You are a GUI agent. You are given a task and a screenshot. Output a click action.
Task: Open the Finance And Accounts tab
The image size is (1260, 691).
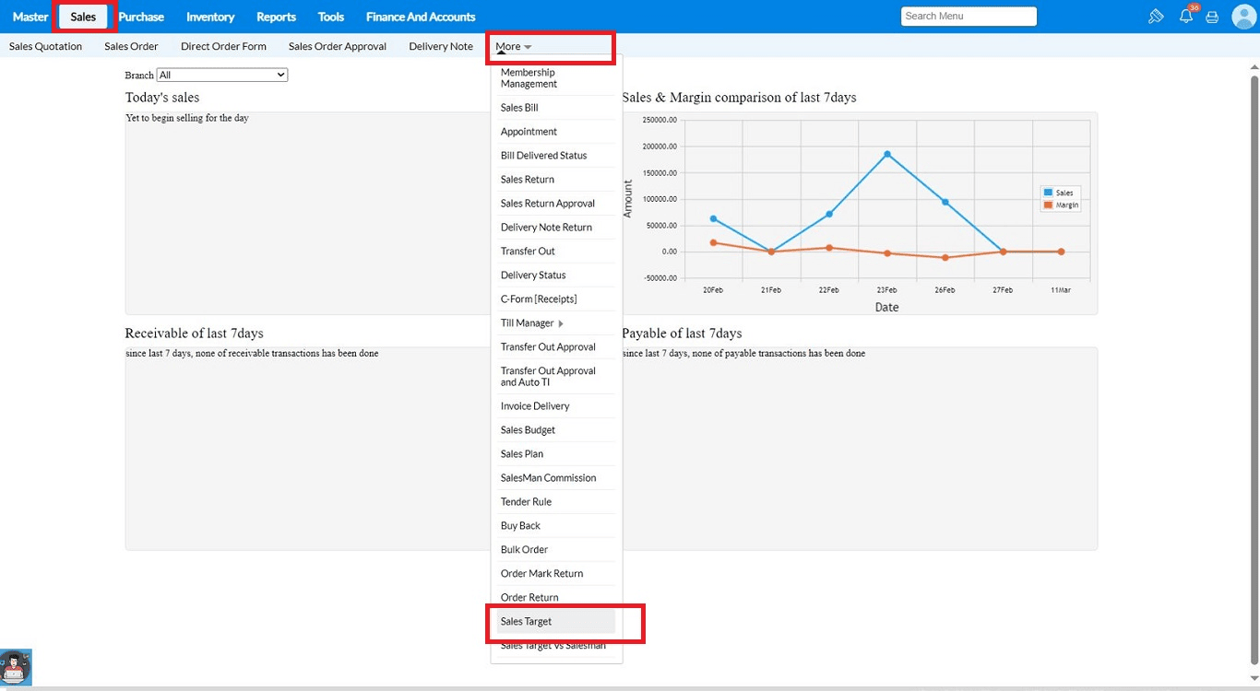pos(421,17)
